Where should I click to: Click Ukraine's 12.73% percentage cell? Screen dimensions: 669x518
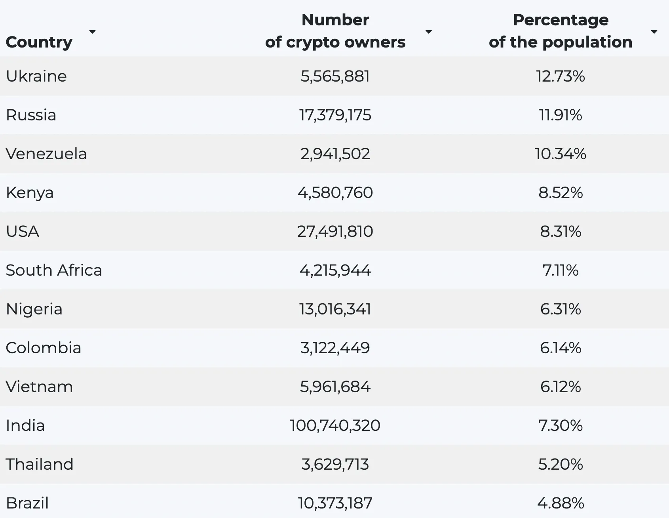click(x=560, y=76)
